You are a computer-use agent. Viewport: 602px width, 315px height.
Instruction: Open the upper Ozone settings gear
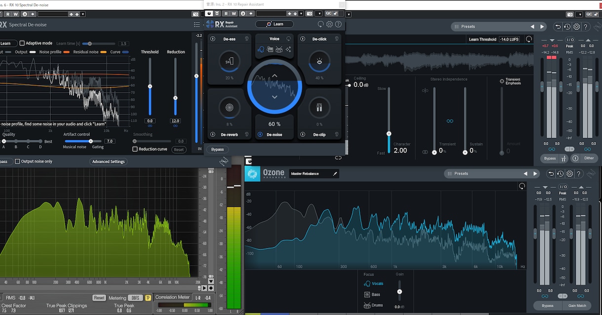(576, 27)
